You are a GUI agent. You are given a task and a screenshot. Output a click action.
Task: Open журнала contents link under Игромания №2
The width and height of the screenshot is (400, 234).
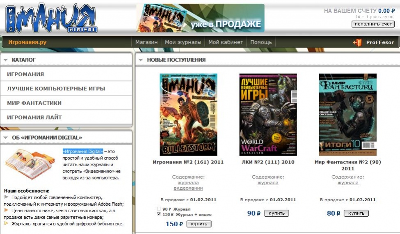coord(188,183)
